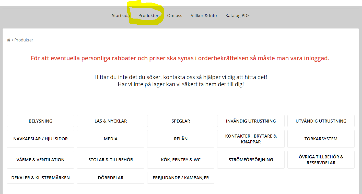Click the home icon in the breadcrumb
This screenshot has height=194, width=362.
[9, 40]
